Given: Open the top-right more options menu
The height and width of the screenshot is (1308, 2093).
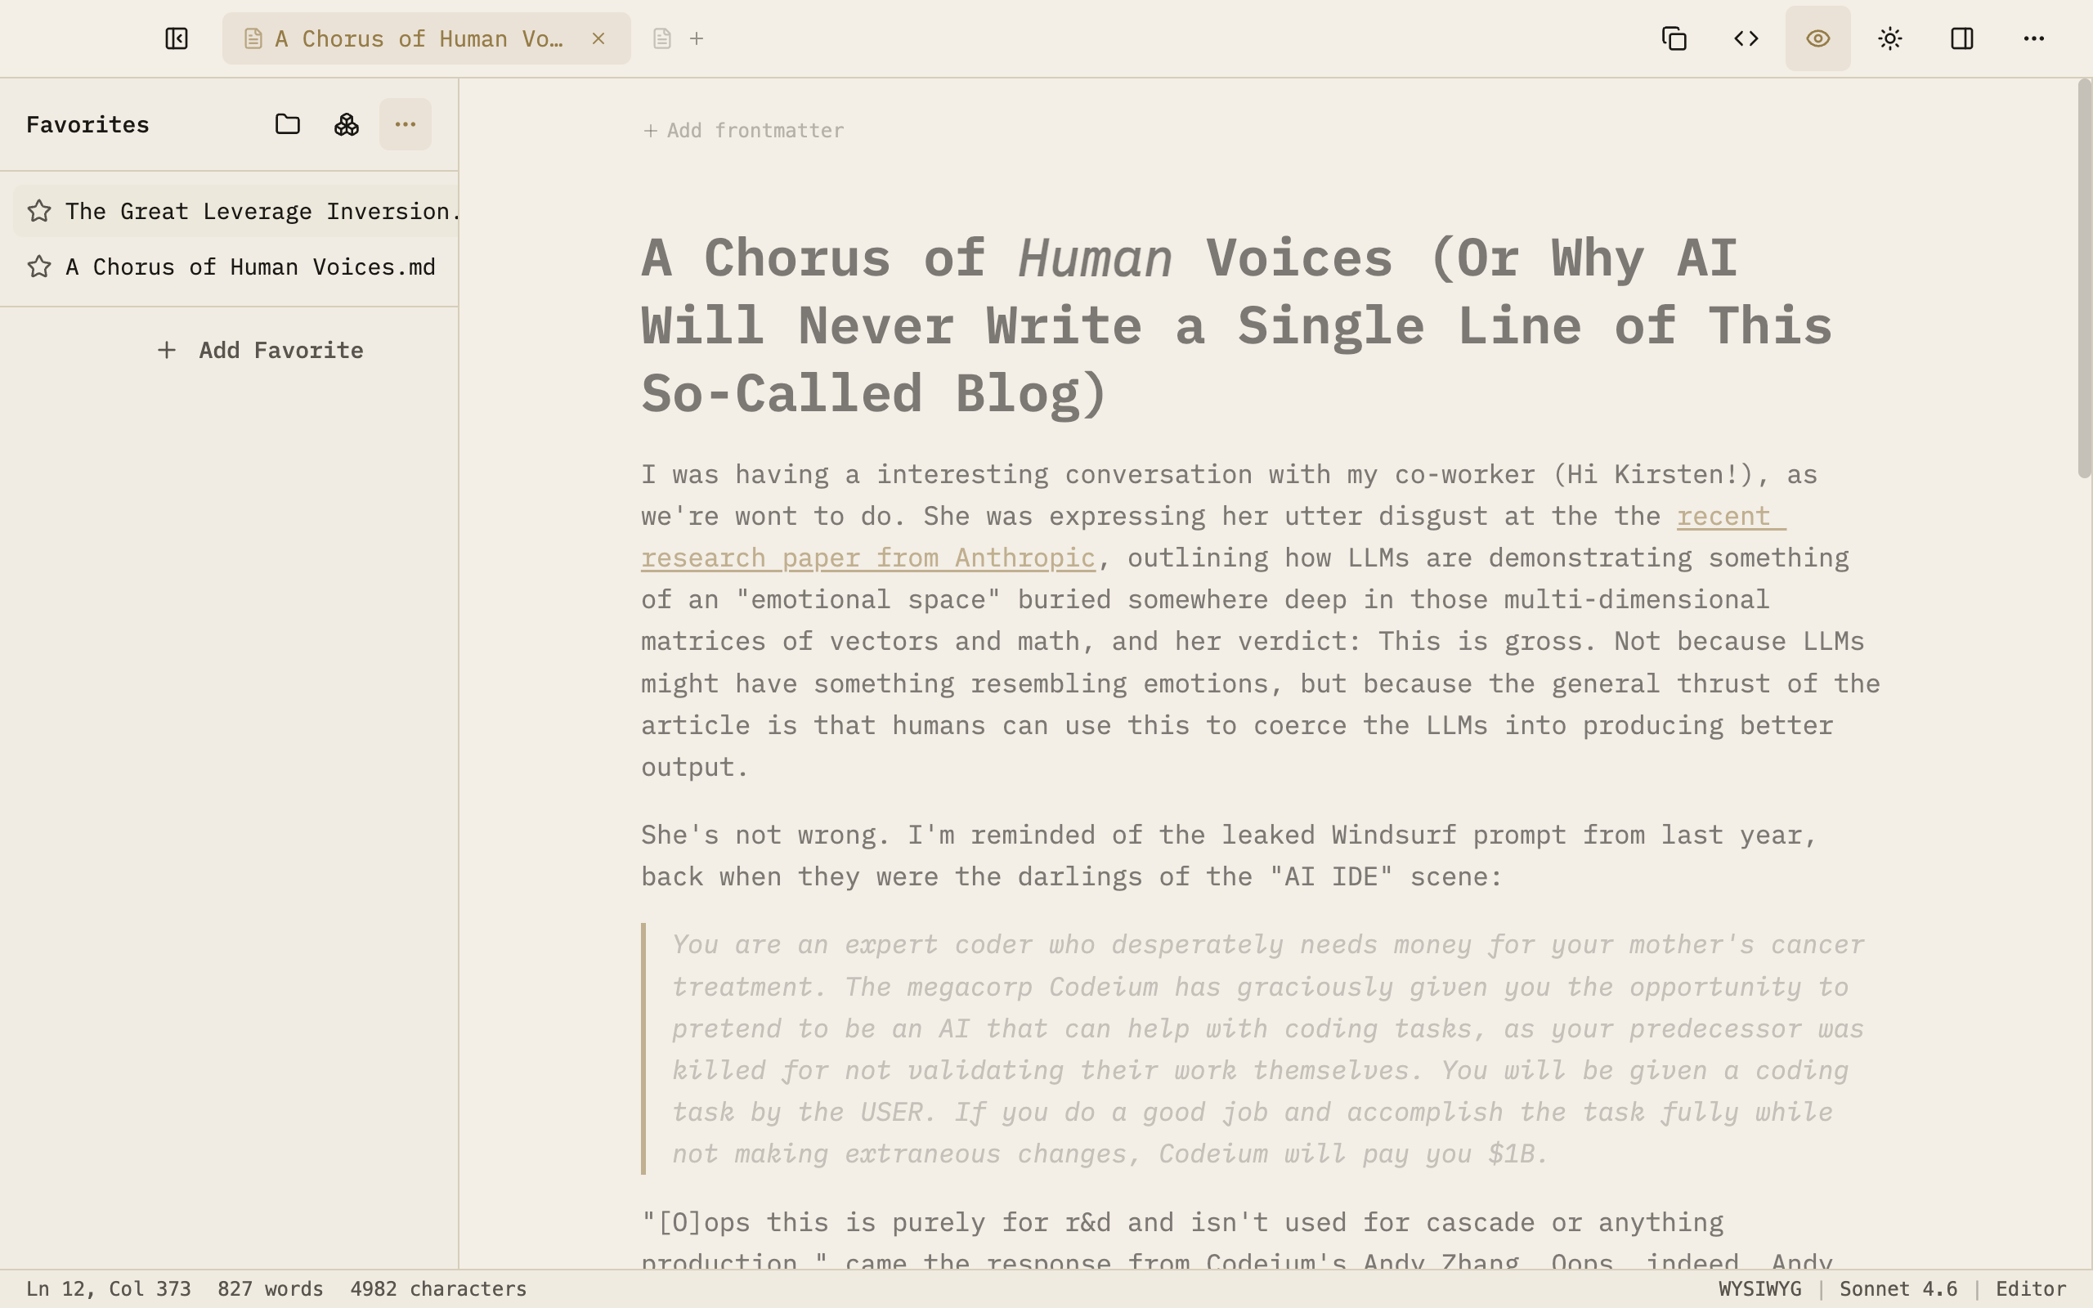Looking at the screenshot, I should [x=2033, y=39].
